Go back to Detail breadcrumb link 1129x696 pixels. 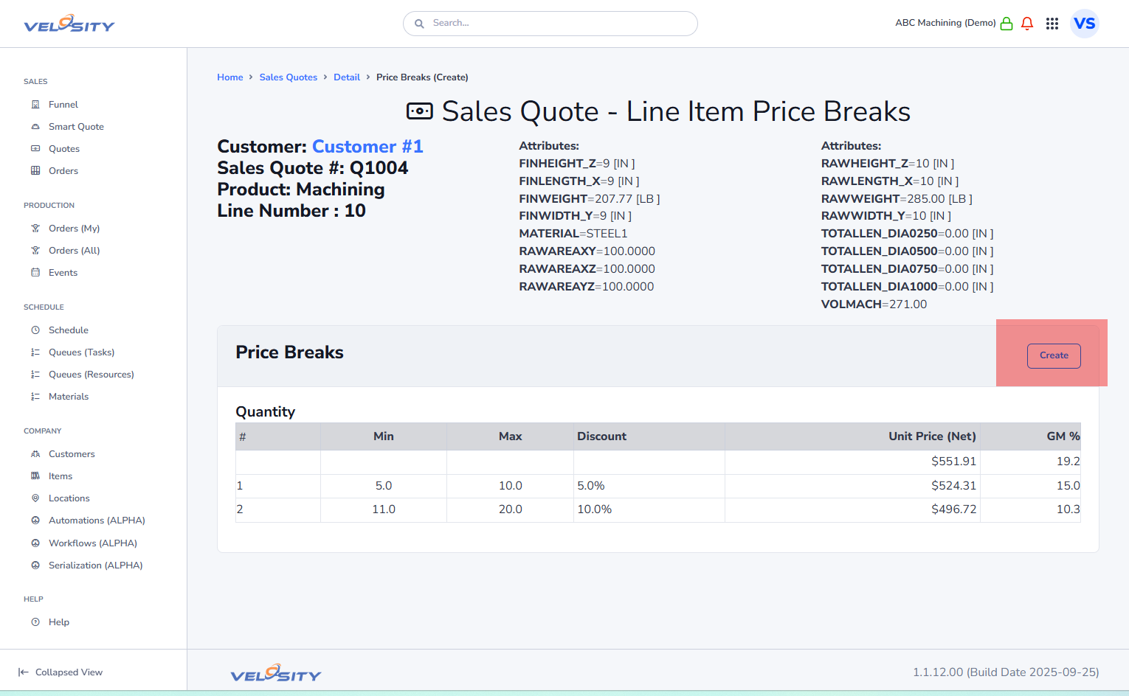click(346, 77)
